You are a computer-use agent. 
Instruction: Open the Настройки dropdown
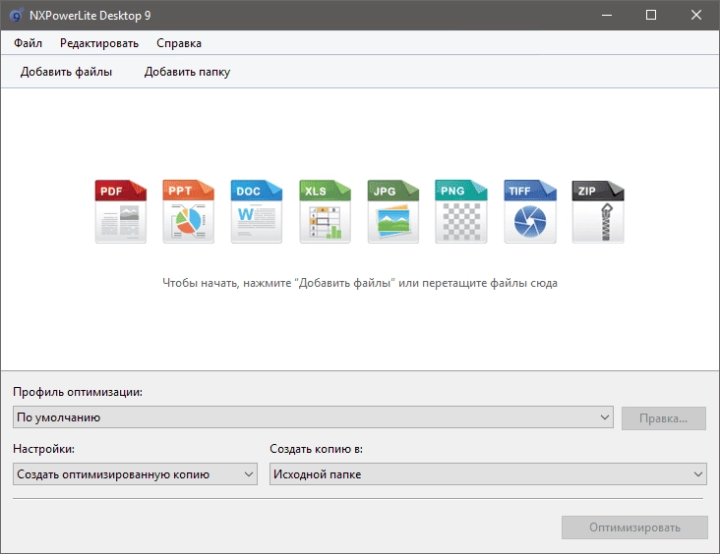tap(135, 474)
